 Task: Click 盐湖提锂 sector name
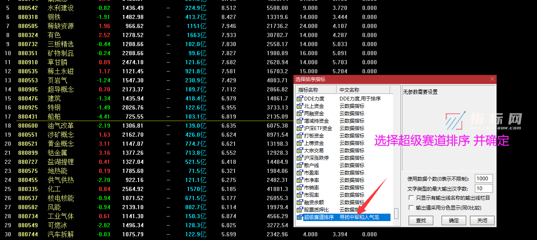pyautogui.click(x=61, y=162)
